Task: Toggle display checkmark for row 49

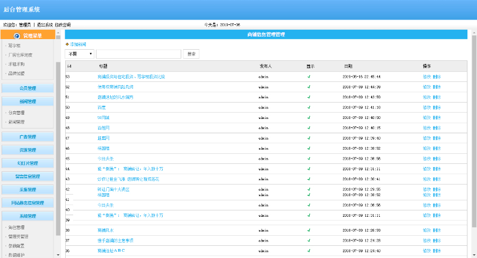Action: point(308,117)
